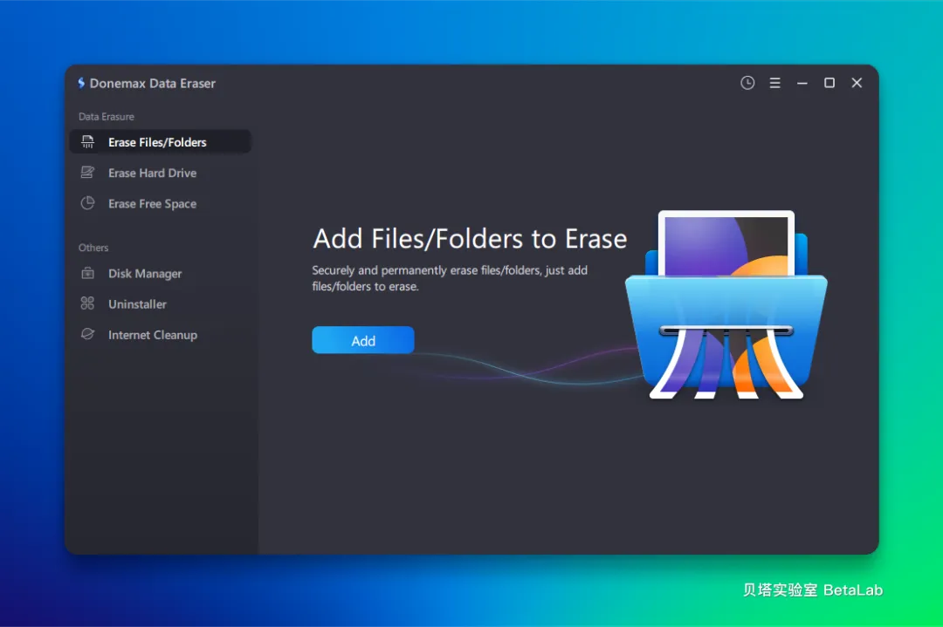Click the Disk Manager briefcase icon
This screenshot has width=943, height=627.
pyautogui.click(x=88, y=273)
